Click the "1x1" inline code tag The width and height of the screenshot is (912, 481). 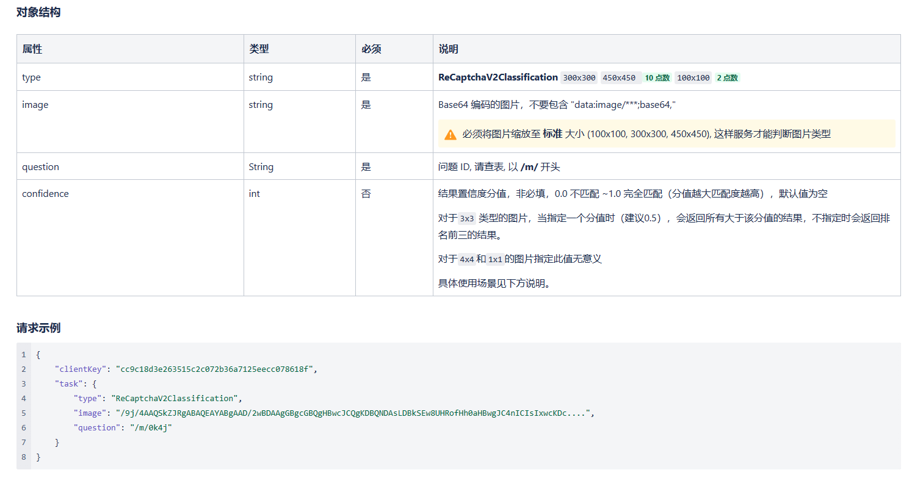pos(495,259)
